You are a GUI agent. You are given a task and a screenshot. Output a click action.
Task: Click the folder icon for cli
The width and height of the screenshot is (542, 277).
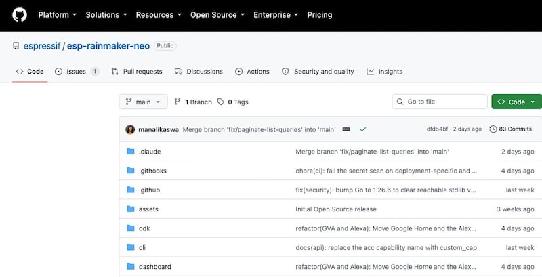pyautogui.click(x=131, y=247)
